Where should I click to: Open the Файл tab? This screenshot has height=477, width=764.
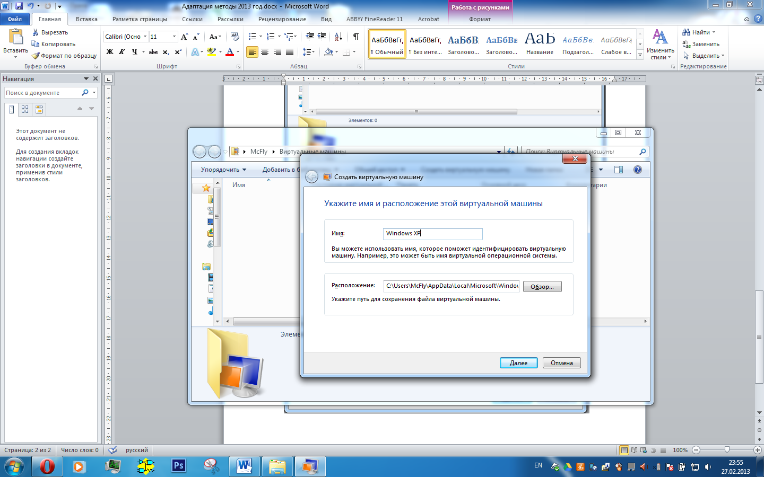15,19
